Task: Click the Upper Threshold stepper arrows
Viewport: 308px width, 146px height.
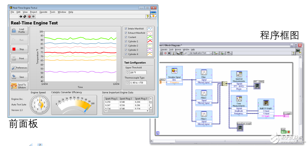Action: click(x=127, y=73)
